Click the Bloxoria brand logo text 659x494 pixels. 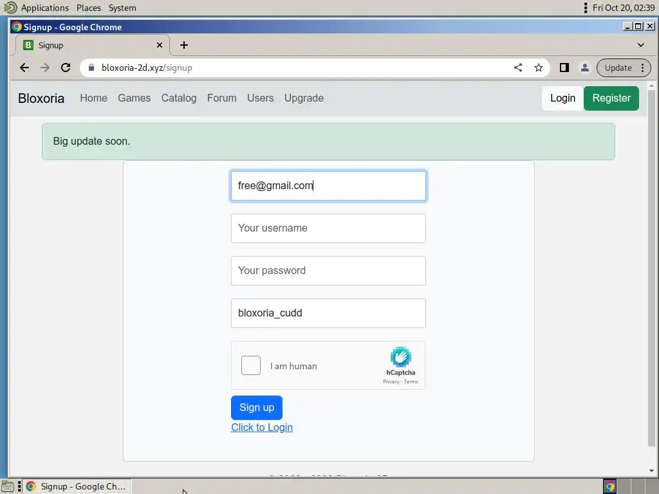41,98
